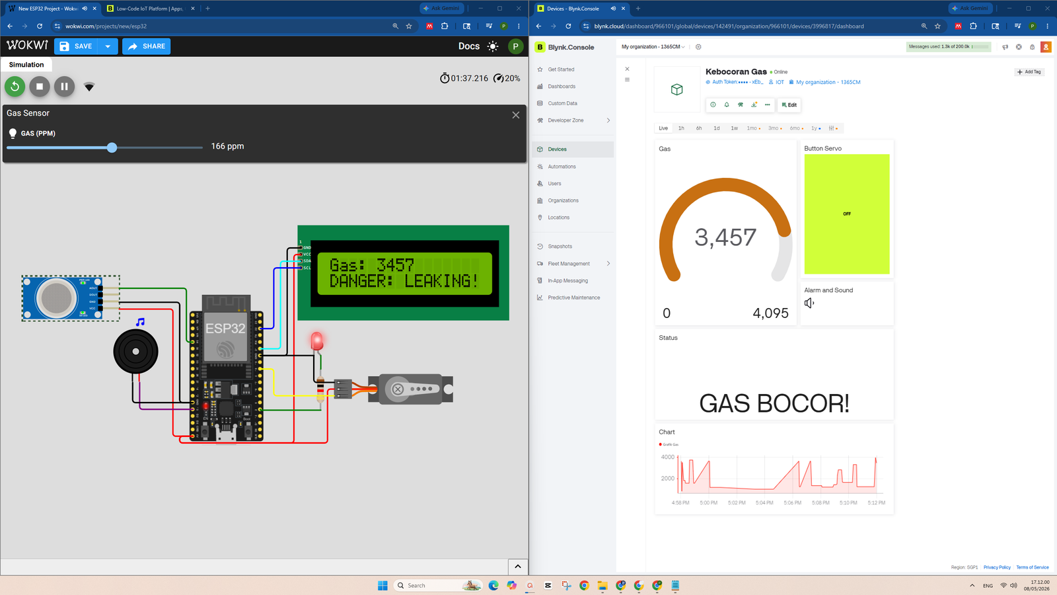Click the red LED in the circuit
The height and width of the screenshot is (595, 1057).
point(317,340)
